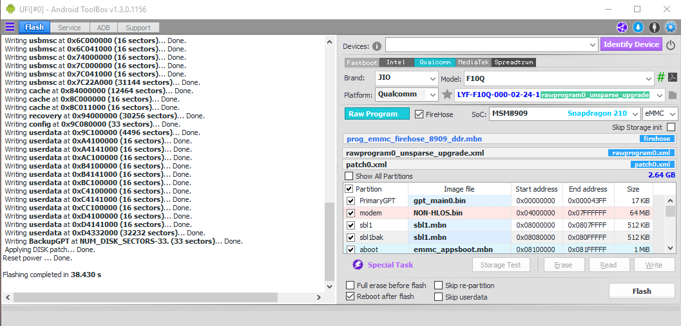The image size is (681, 326).
Task: Click the Storage Test button
Action: [x=502, y=265]
